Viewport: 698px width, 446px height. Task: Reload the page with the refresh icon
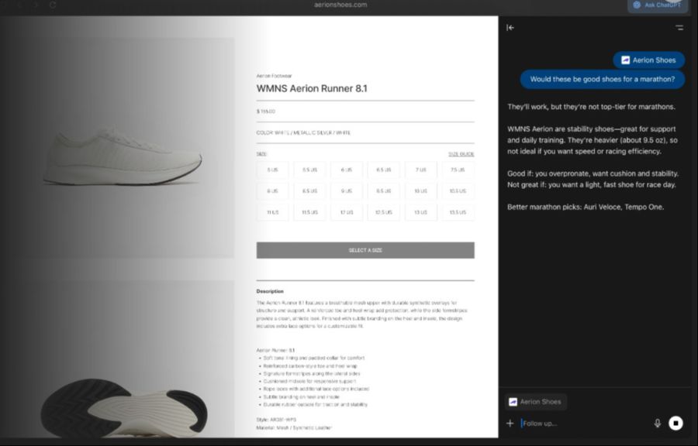point(53,5)
